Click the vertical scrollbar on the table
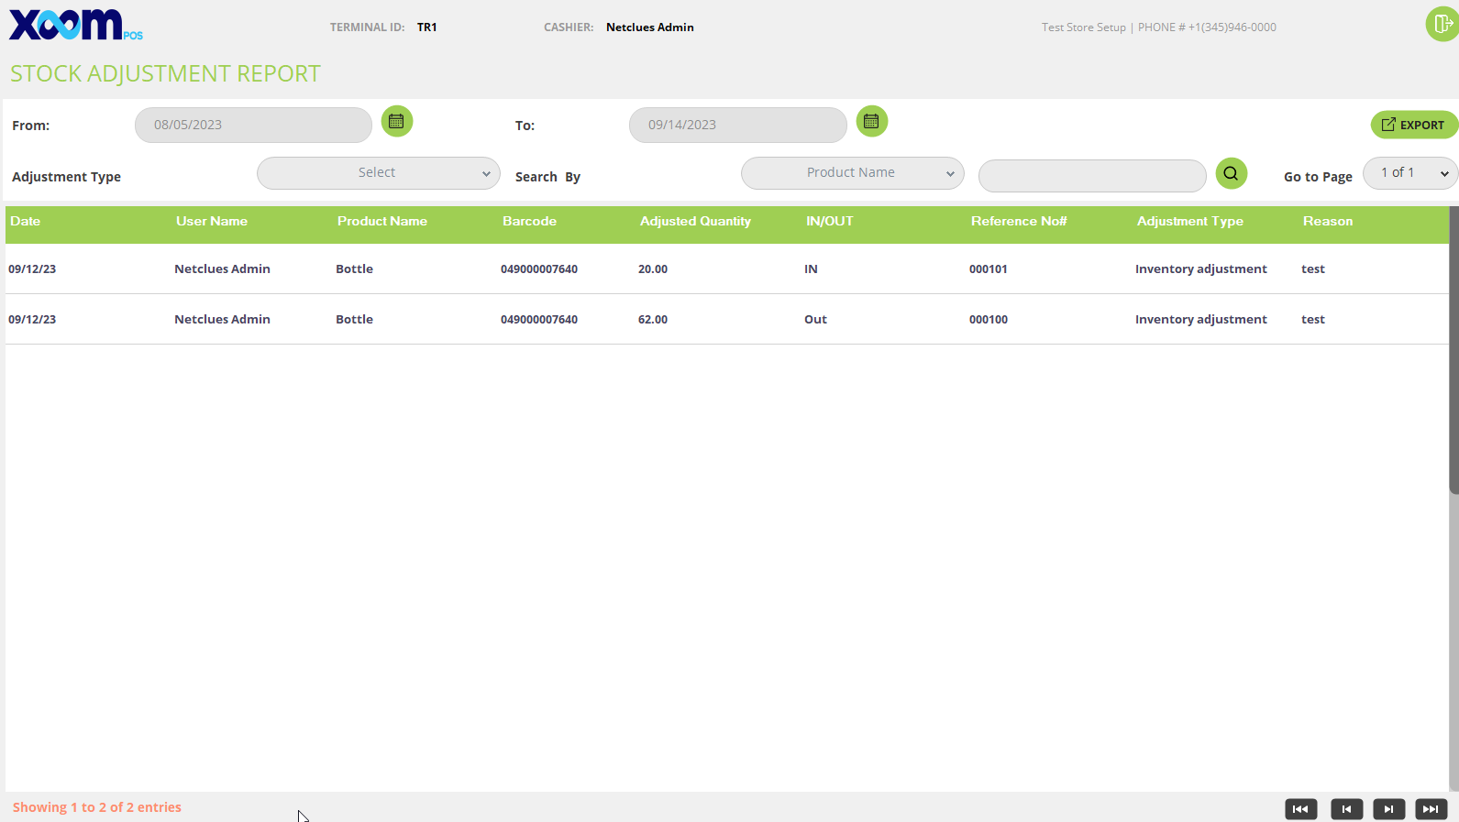 point(1454,350)
